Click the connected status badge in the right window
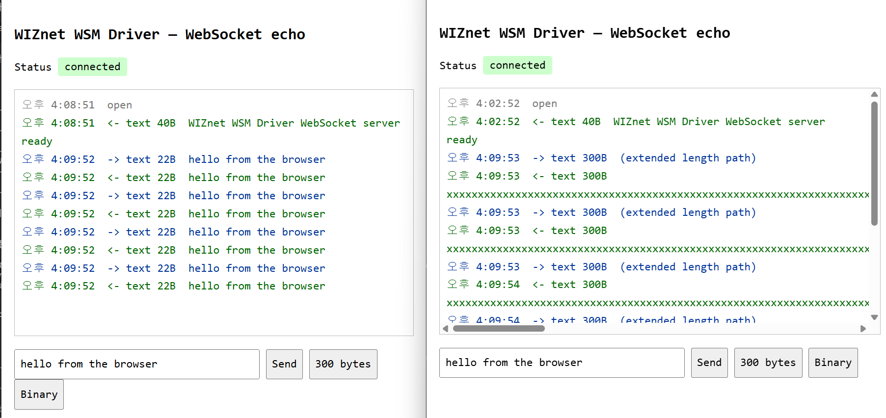The width and height of the screenshot is (886, 418). pos(517,65)
